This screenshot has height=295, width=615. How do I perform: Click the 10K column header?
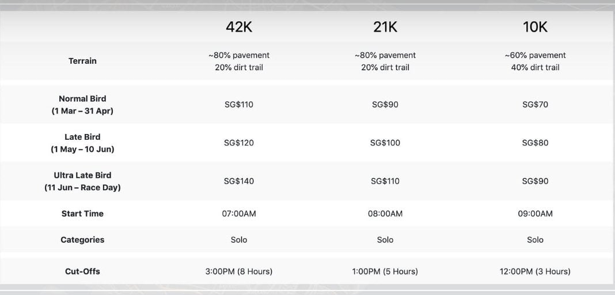tap(535, 26)
